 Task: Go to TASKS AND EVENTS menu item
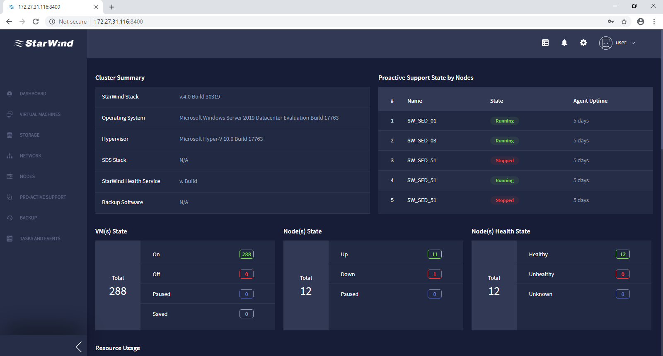tap(40, 238)
